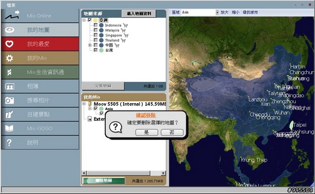Cancel deletion with 否 button
315x194 pixels.
[172, 132]
